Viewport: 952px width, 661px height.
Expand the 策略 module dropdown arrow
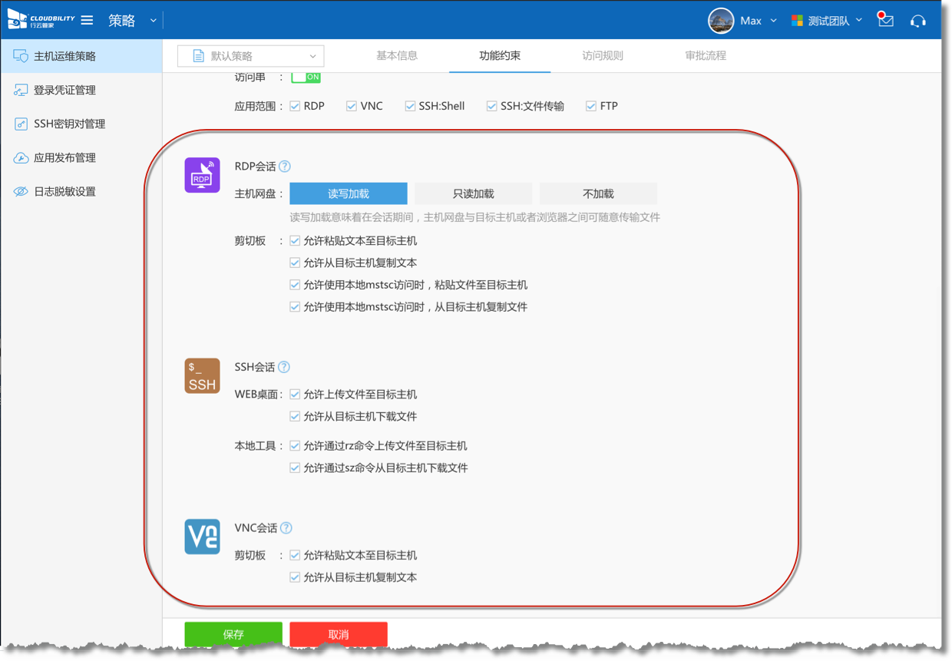[154, 21]
